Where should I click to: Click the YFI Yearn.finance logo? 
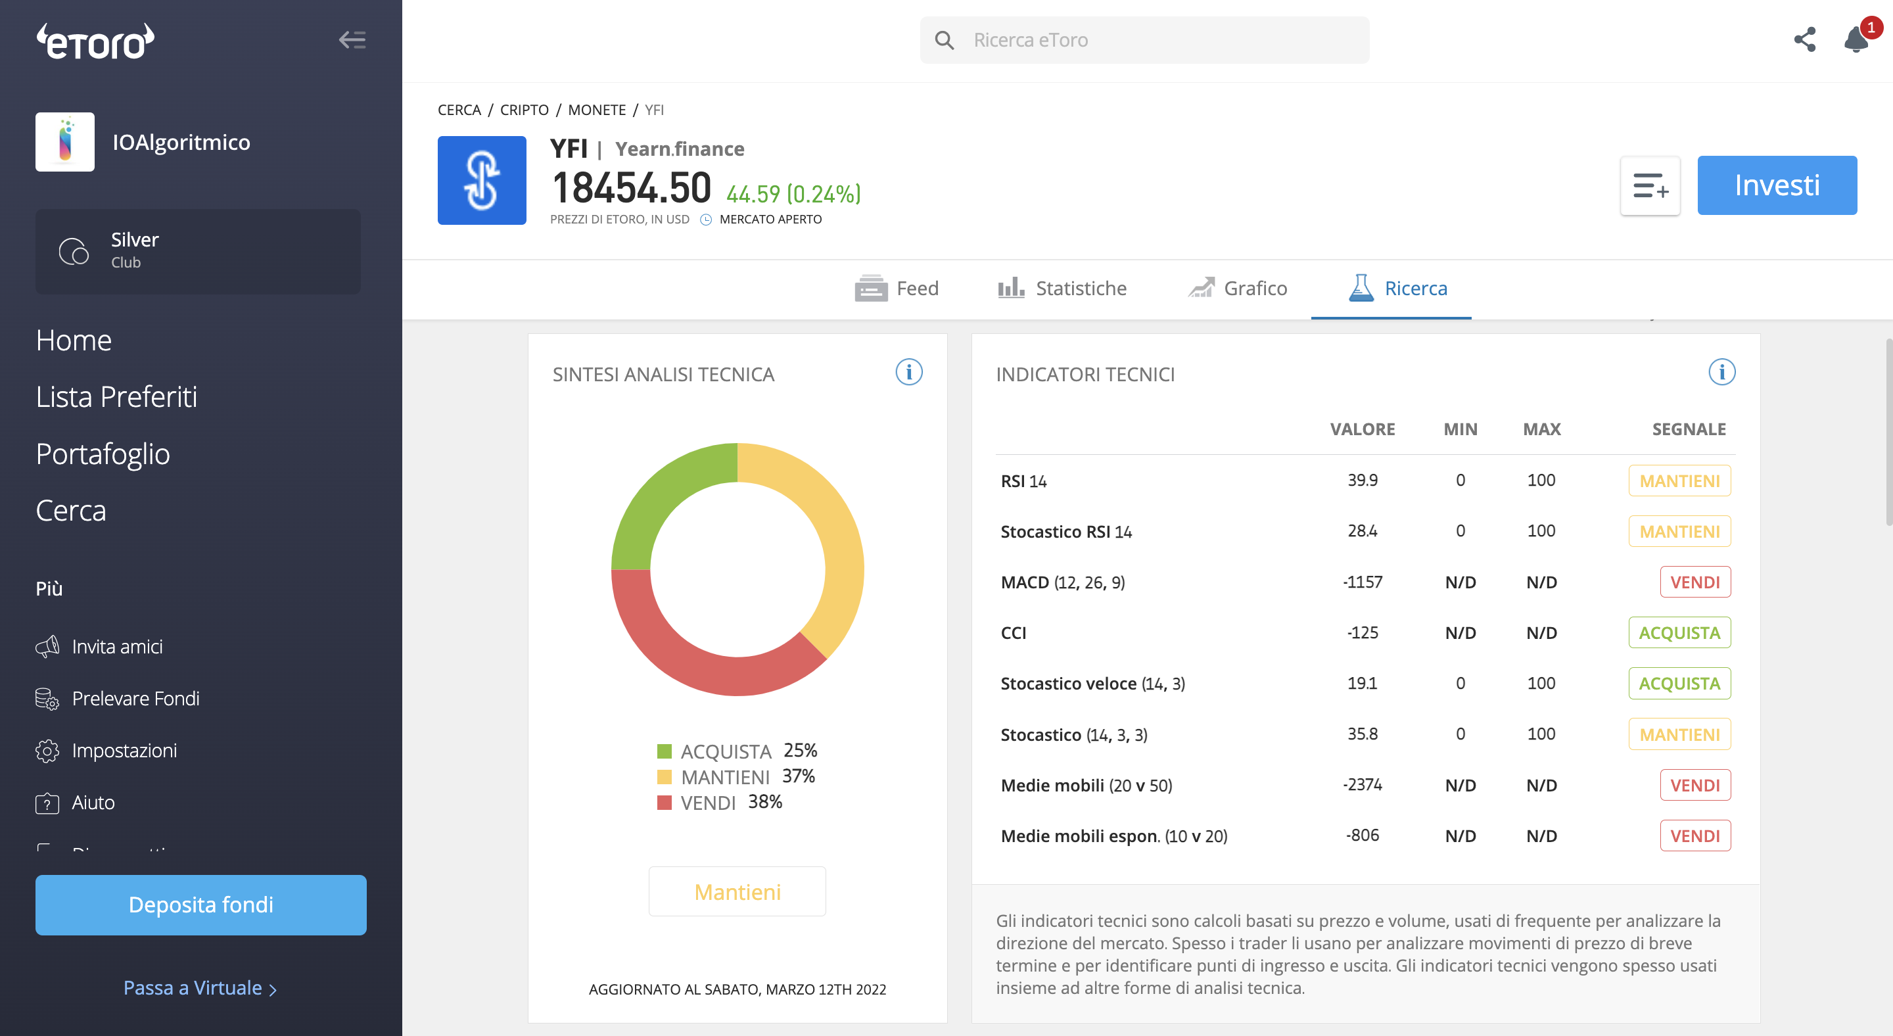click(482, 180)
